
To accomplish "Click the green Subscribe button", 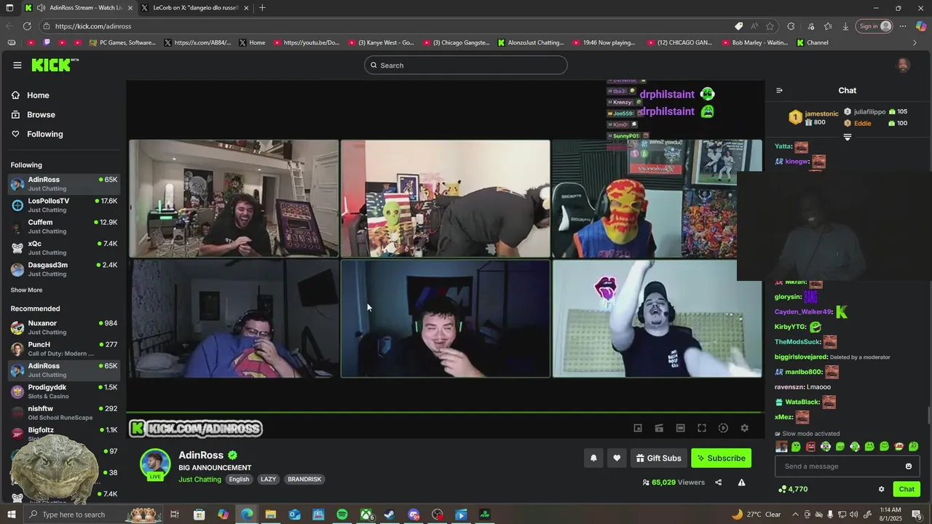I will click(721, 458).
